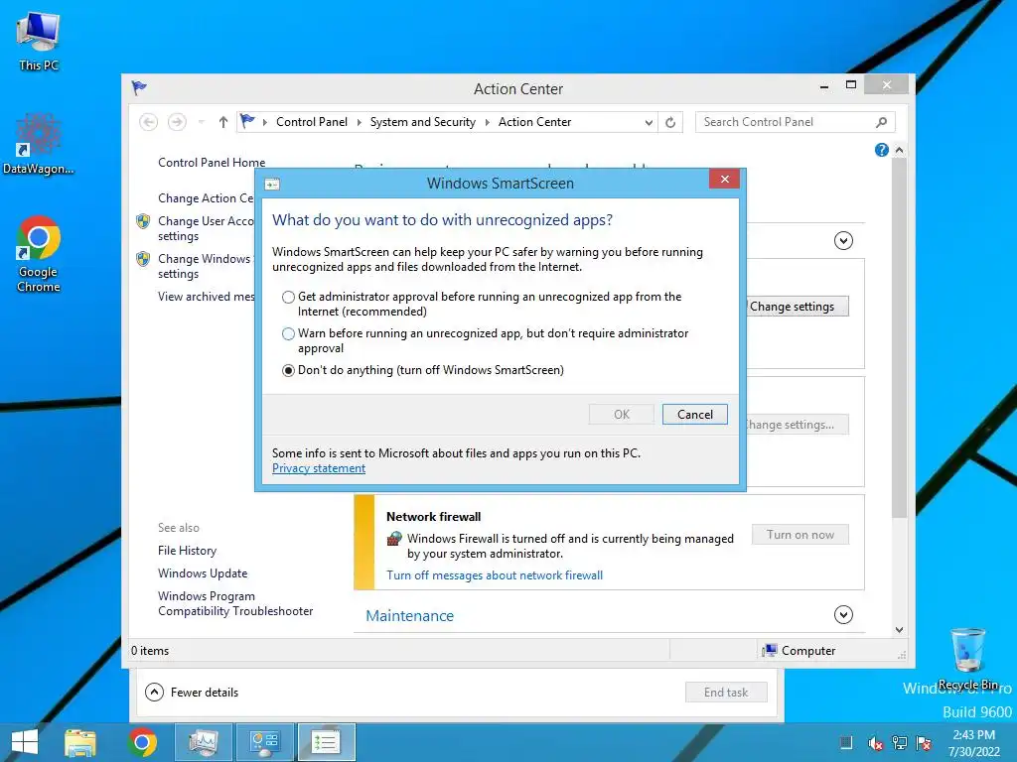Click the volume muted tray icon

click(x=876, y=743)
